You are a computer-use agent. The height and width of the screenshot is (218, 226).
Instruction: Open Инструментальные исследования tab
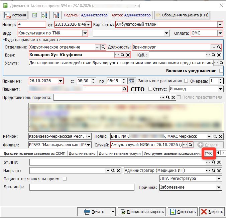point(173,153)
